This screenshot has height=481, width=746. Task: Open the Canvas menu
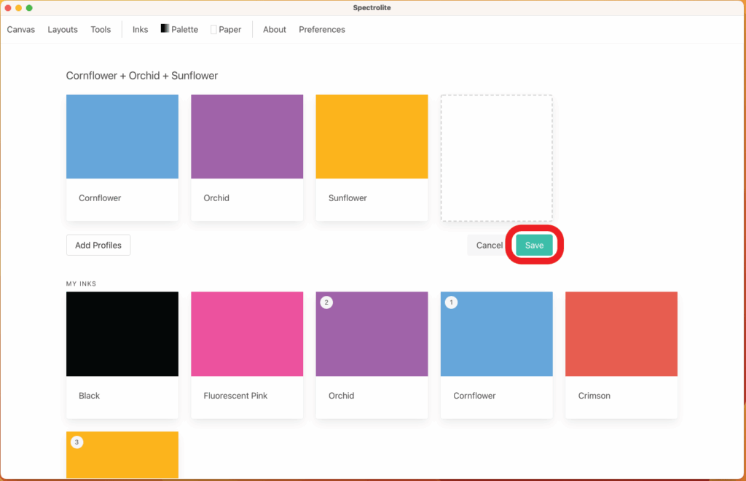click(21, 30)
